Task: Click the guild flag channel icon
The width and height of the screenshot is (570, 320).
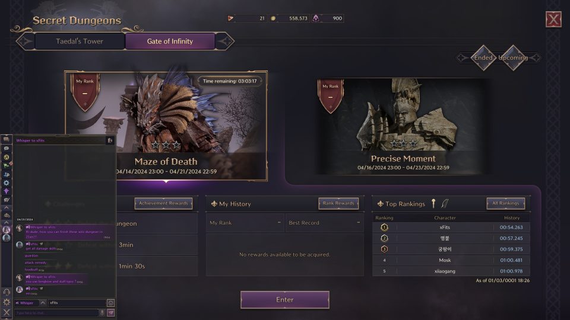Action: click(6, 165)
